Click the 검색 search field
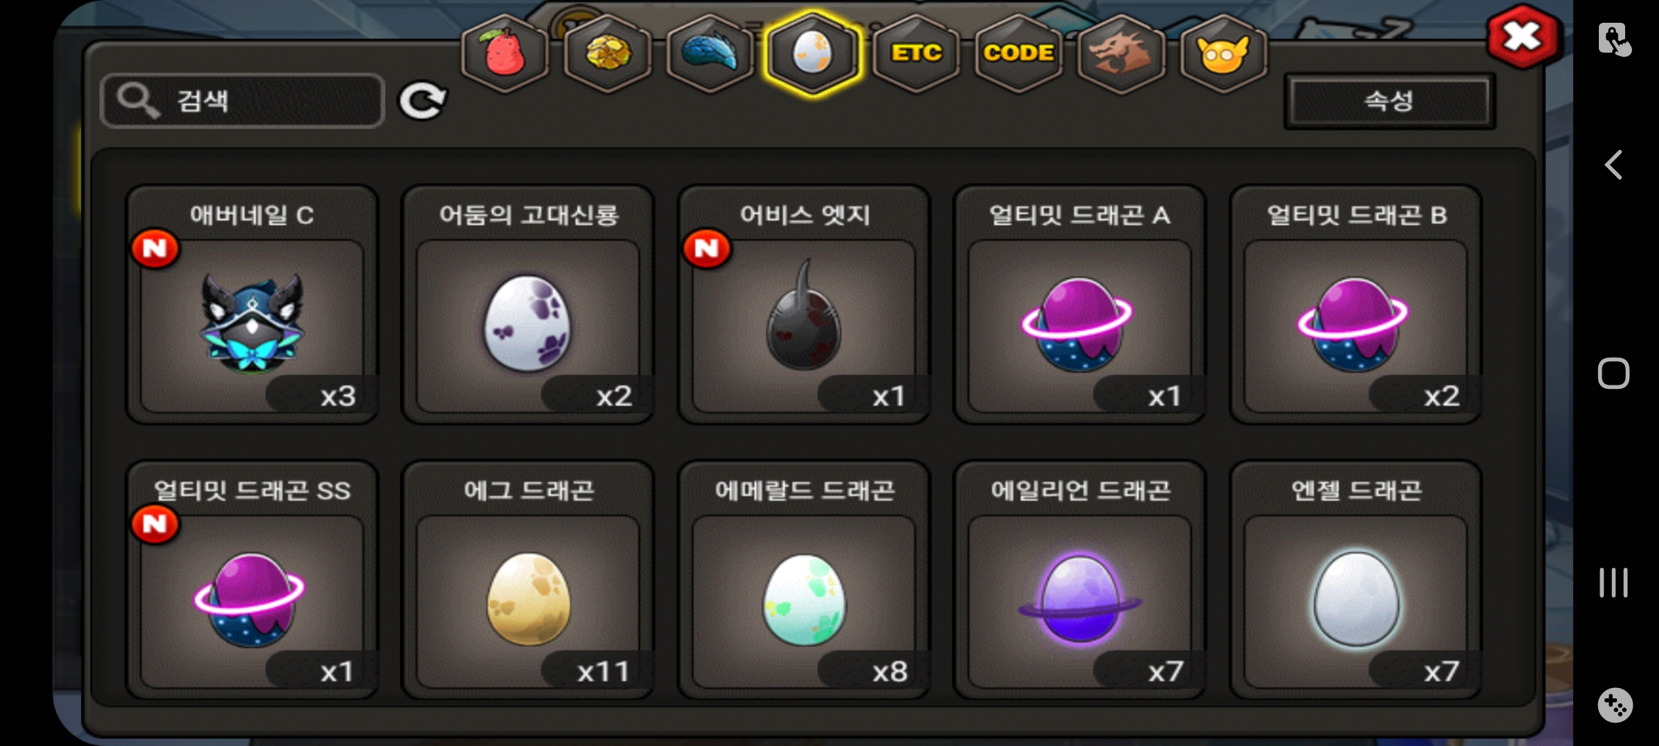Image resolution: width=1659 pixels, height=746 pixels. 242,101
